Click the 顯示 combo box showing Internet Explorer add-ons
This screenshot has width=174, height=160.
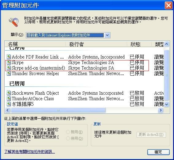[68, 35]
